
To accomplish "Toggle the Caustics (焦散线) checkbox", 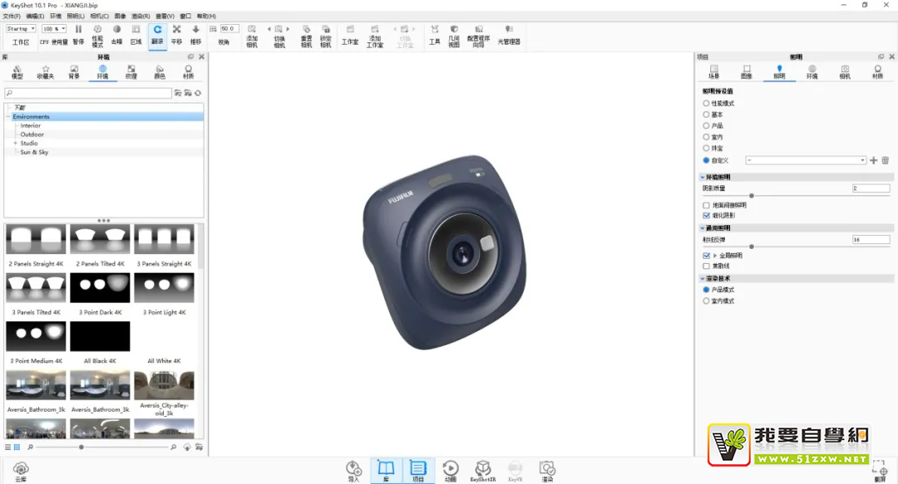I will (706, 266).
